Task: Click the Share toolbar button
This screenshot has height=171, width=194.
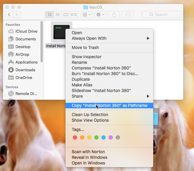Action: 114,15
